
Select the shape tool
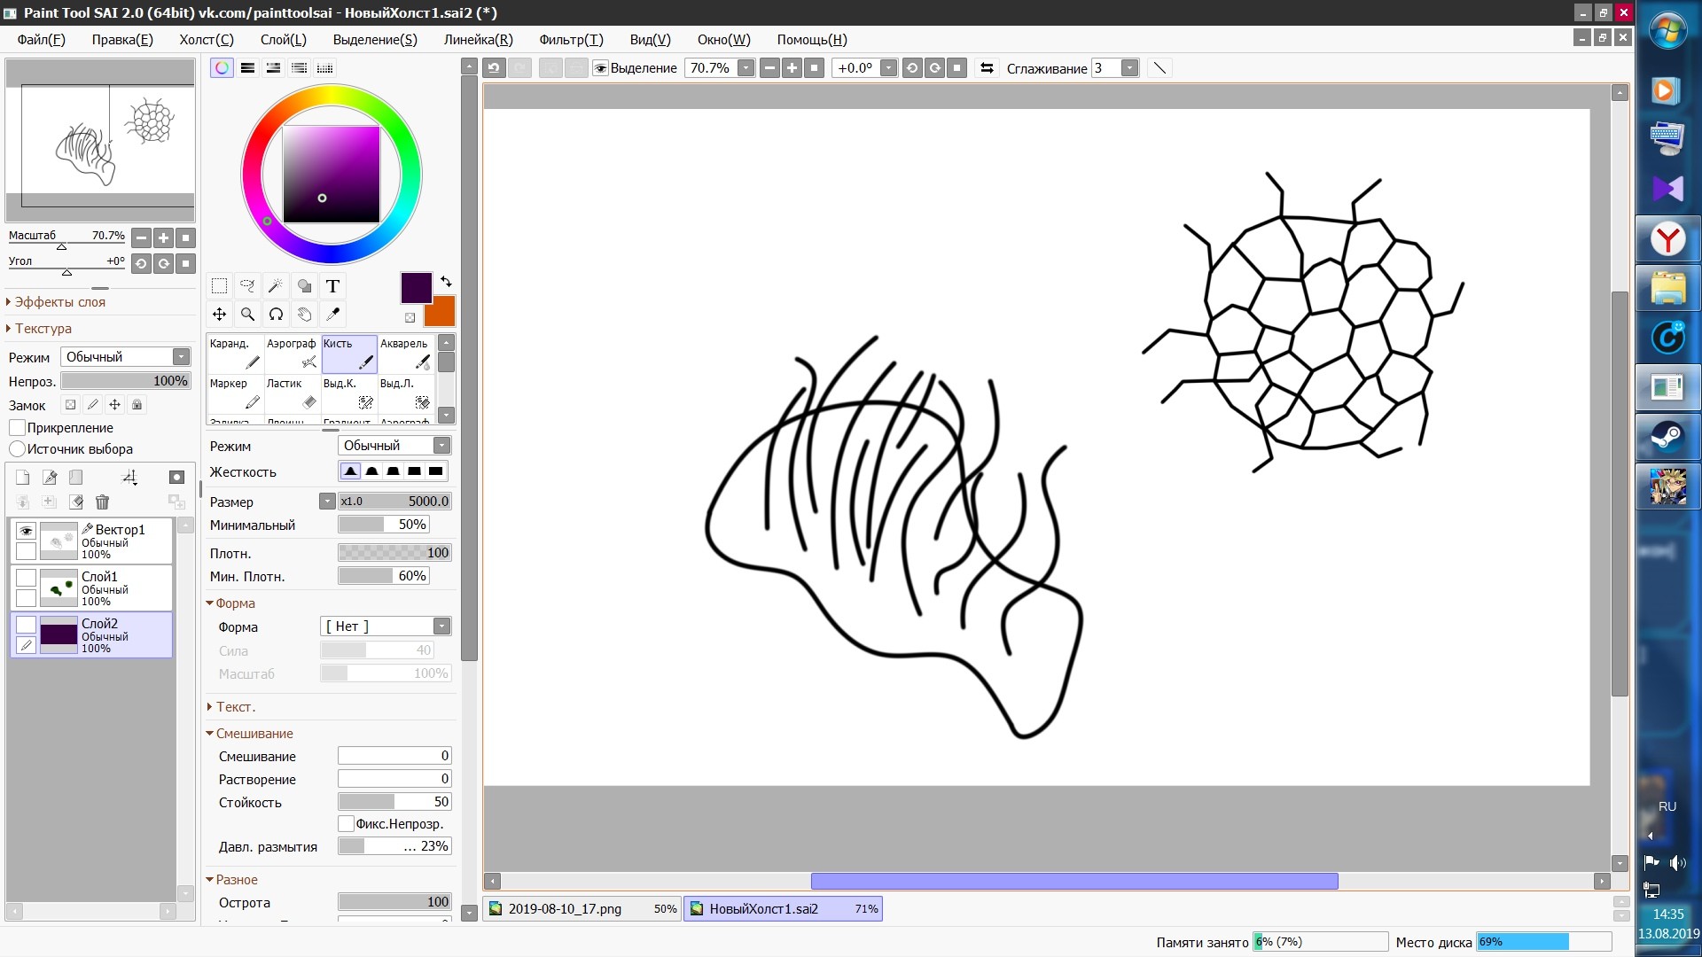pos(304,285)
